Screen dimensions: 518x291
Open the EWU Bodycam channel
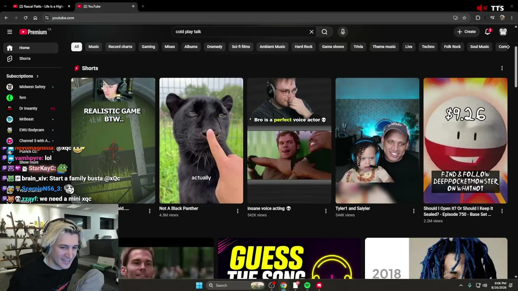coord(31,130)
